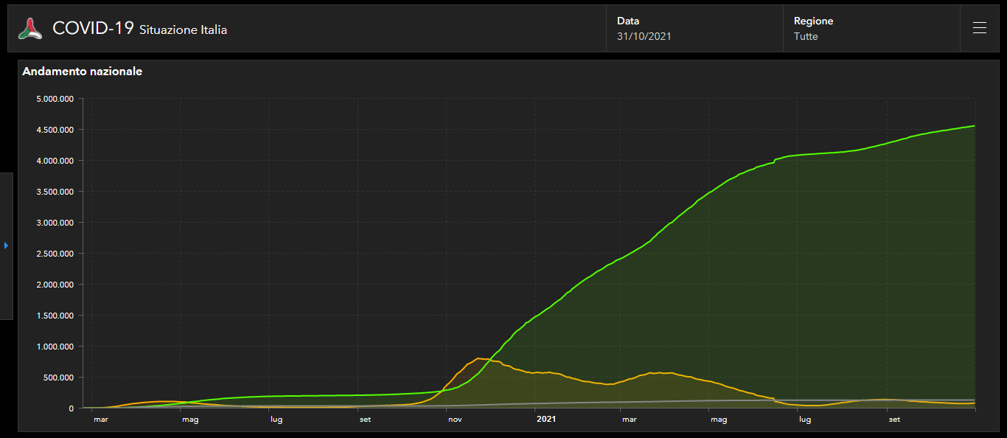Click the Situazione Italia subtitle text
This screenshot has height=438, width=1007.
click(x=183, y=30)
